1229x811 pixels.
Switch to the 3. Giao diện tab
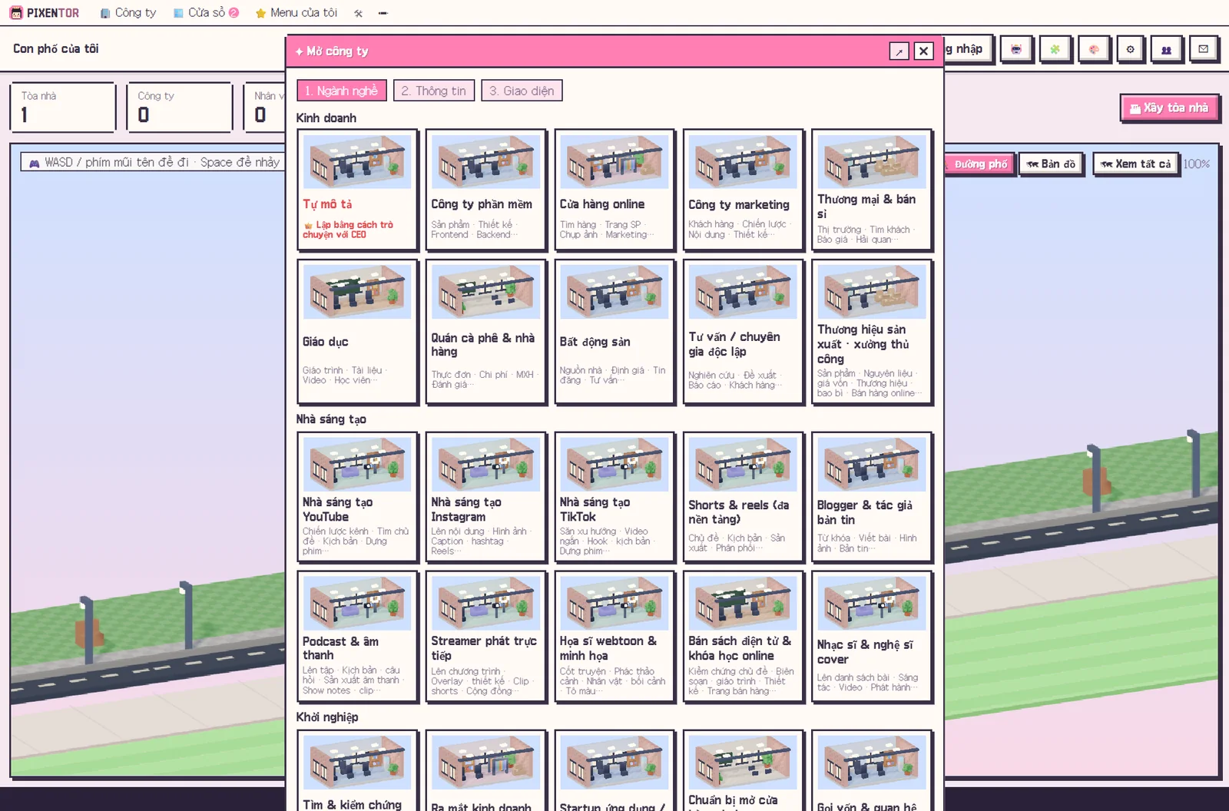[522, 91]
